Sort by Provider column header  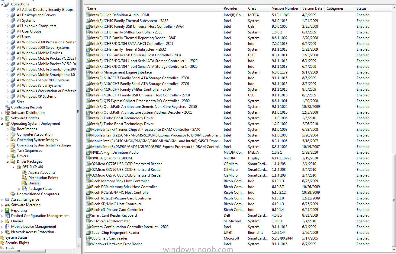click(x=234, y=8)
